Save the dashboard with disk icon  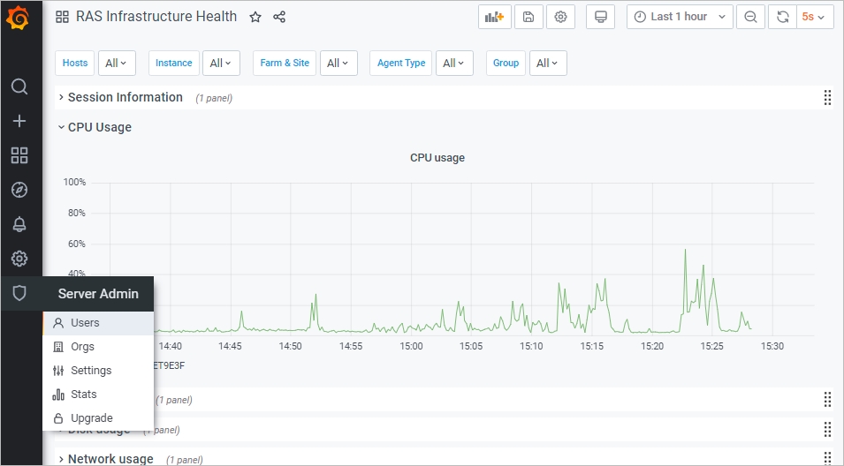point(528,17)
